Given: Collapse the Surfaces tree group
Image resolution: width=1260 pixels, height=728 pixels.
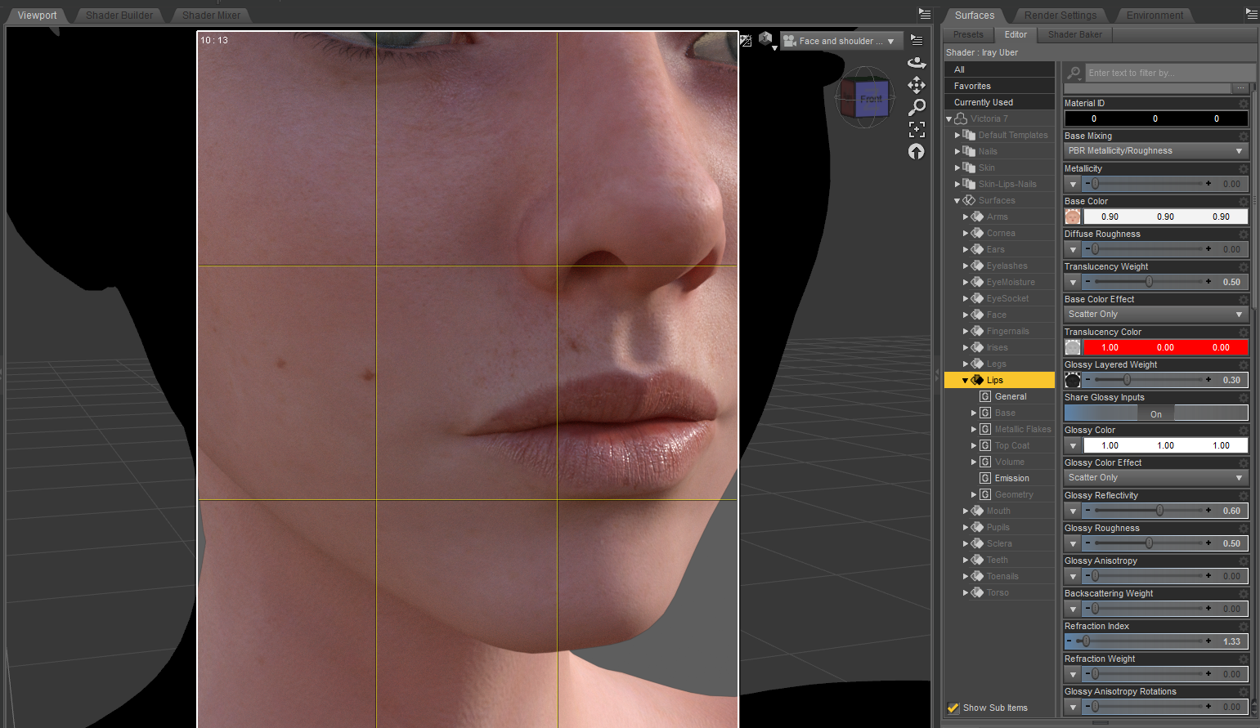Looking at the screenshot, I should coord(957,200).
